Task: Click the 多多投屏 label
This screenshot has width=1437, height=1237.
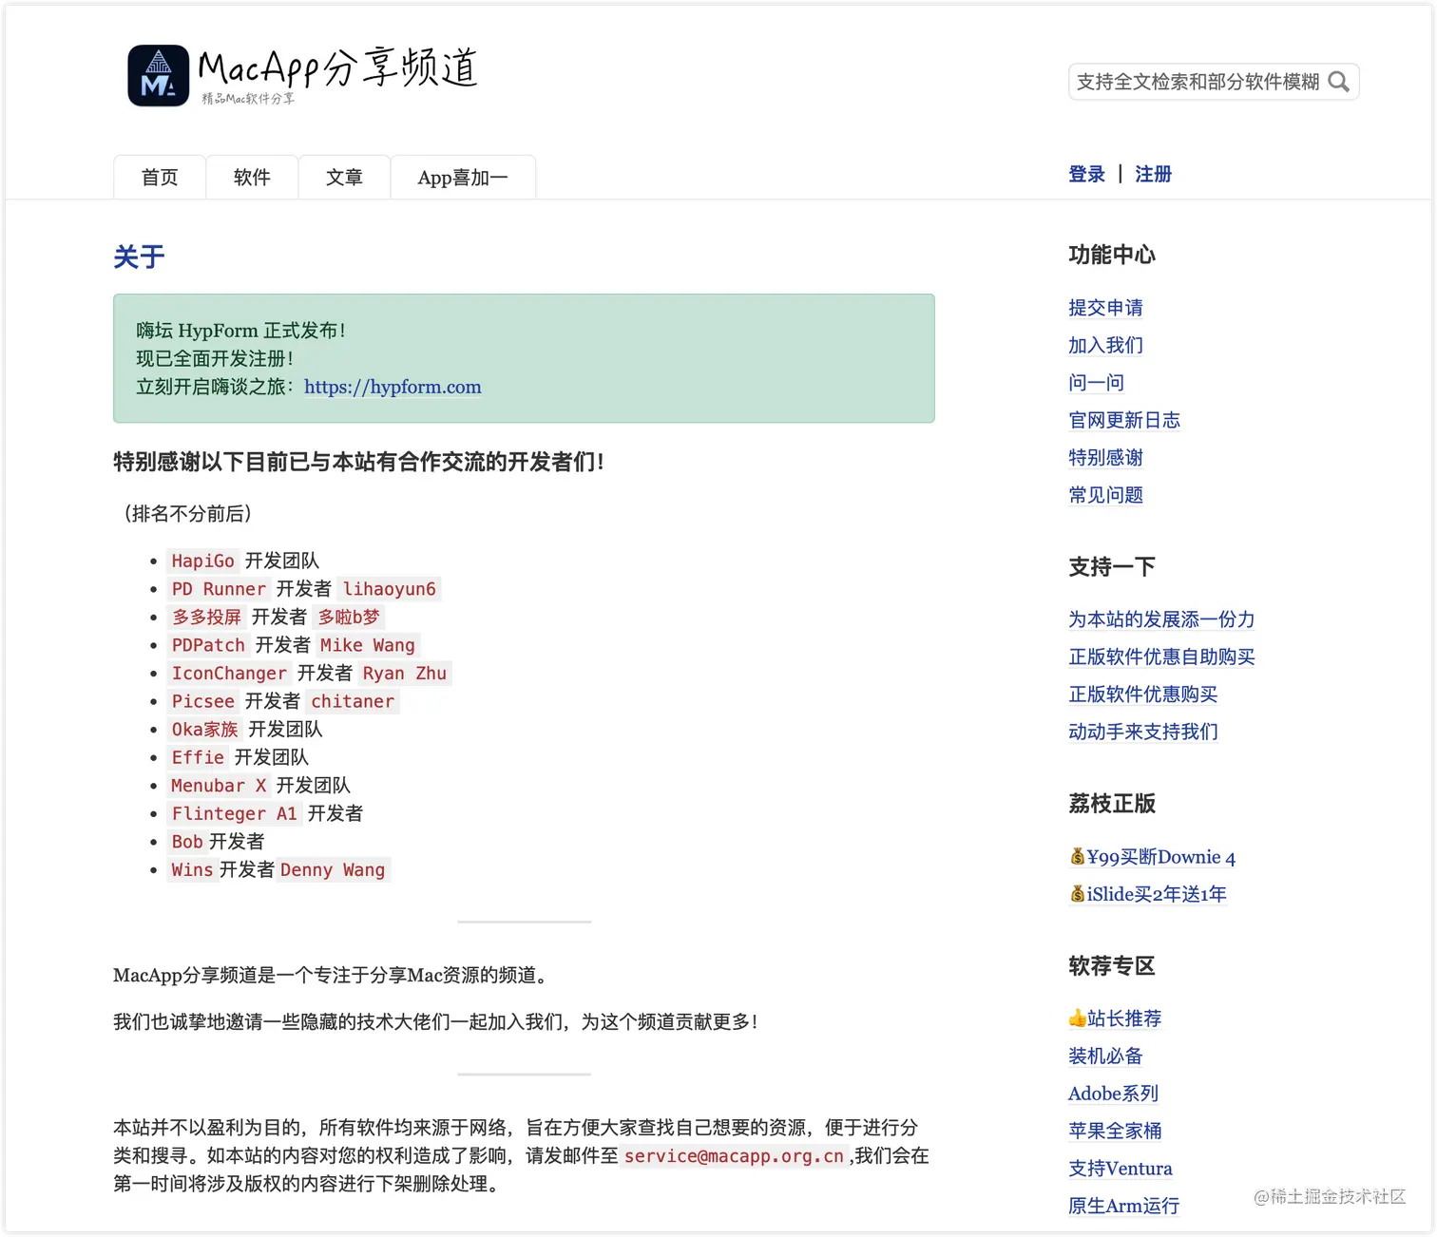Action: click(x=206, y=617)
